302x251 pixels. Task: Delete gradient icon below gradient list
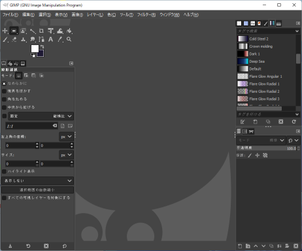point(281,122)
